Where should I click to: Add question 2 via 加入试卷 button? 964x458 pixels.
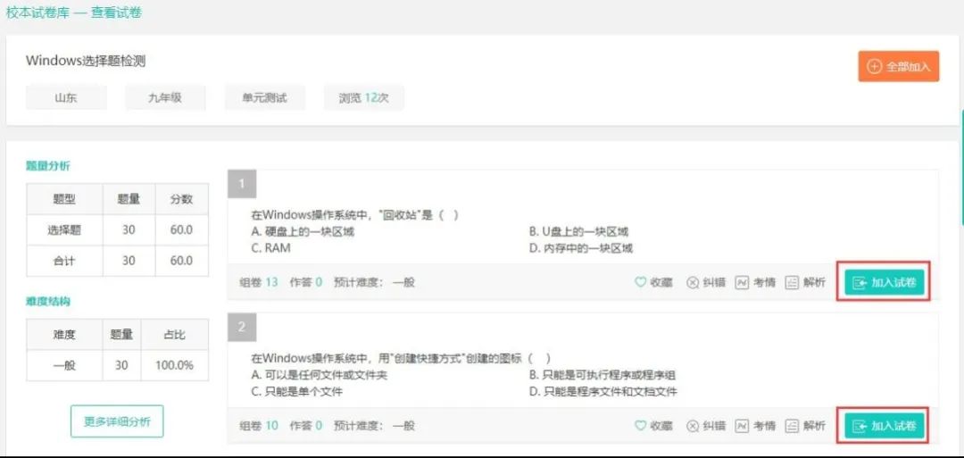(884, 426)
